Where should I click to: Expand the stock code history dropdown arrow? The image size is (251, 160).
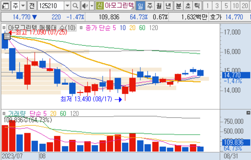pos(67,6)
